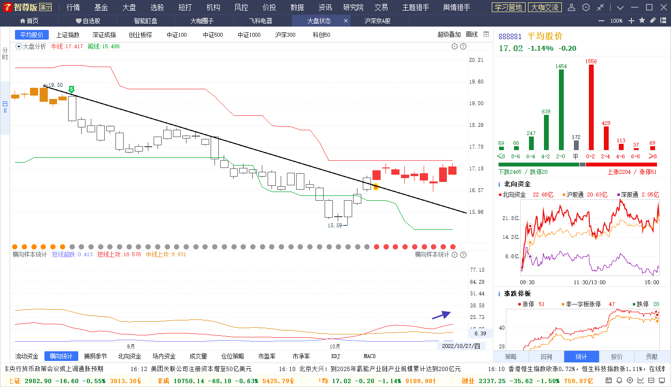
Task: Open 行情 menu
Action: pos(73,7)
